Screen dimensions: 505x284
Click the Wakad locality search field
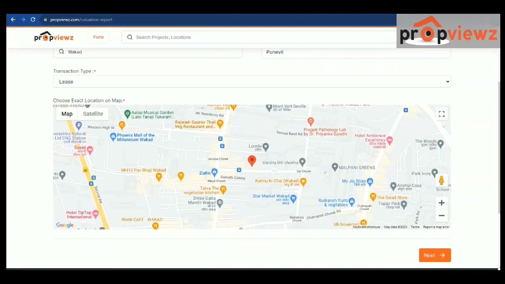pos(148,52)
